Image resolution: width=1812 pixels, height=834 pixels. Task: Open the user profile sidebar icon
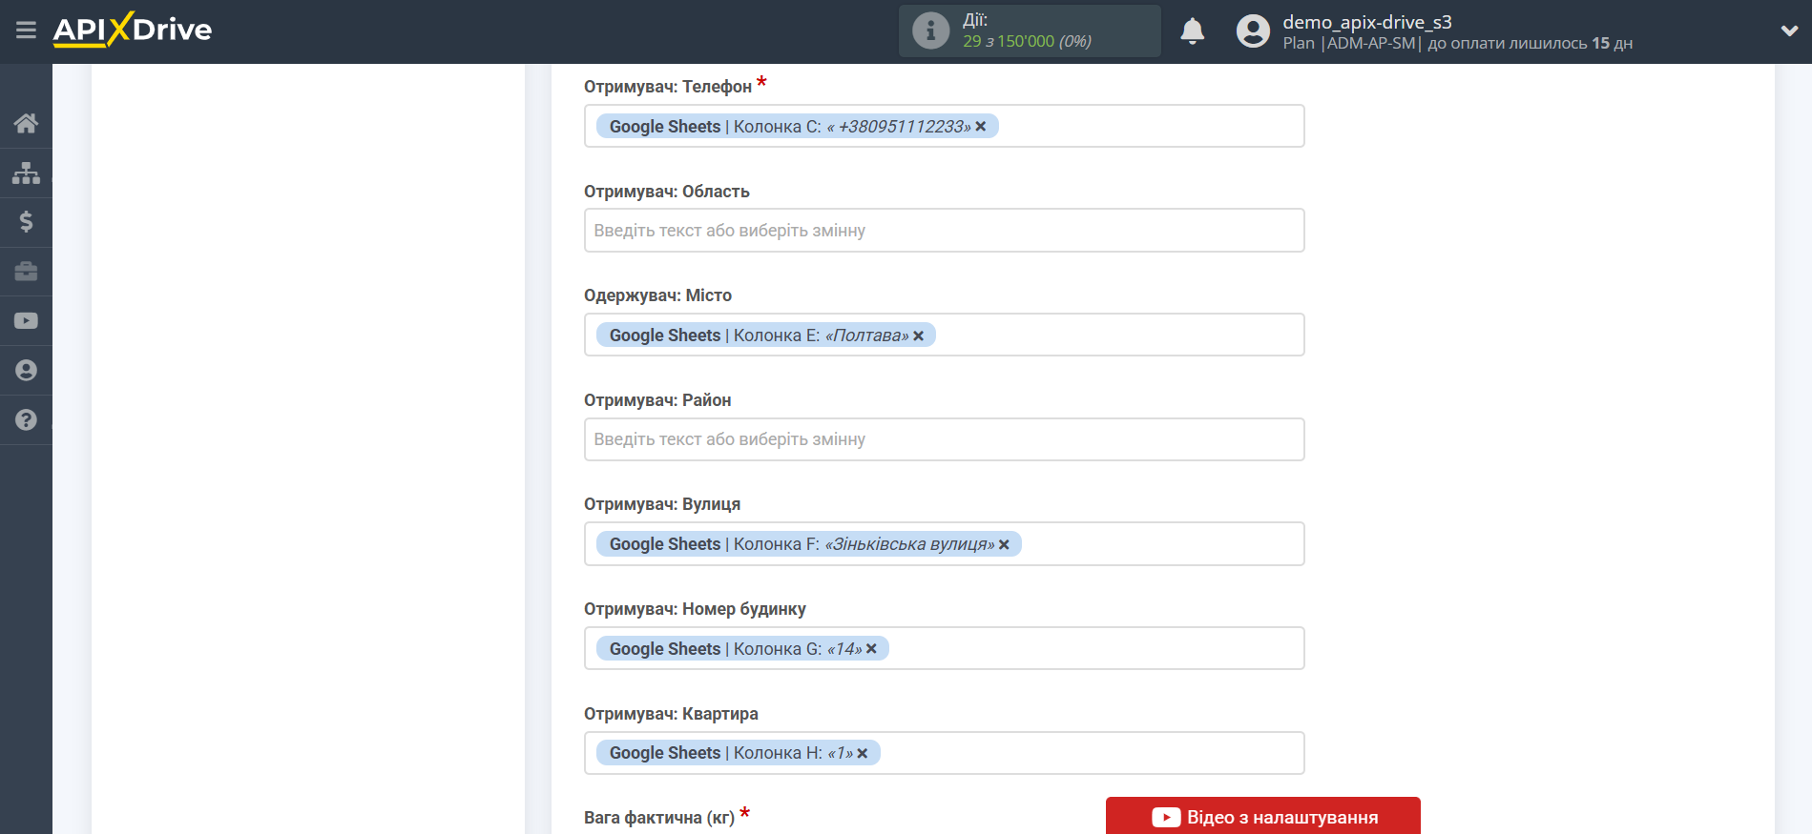(x=26, y=371)
